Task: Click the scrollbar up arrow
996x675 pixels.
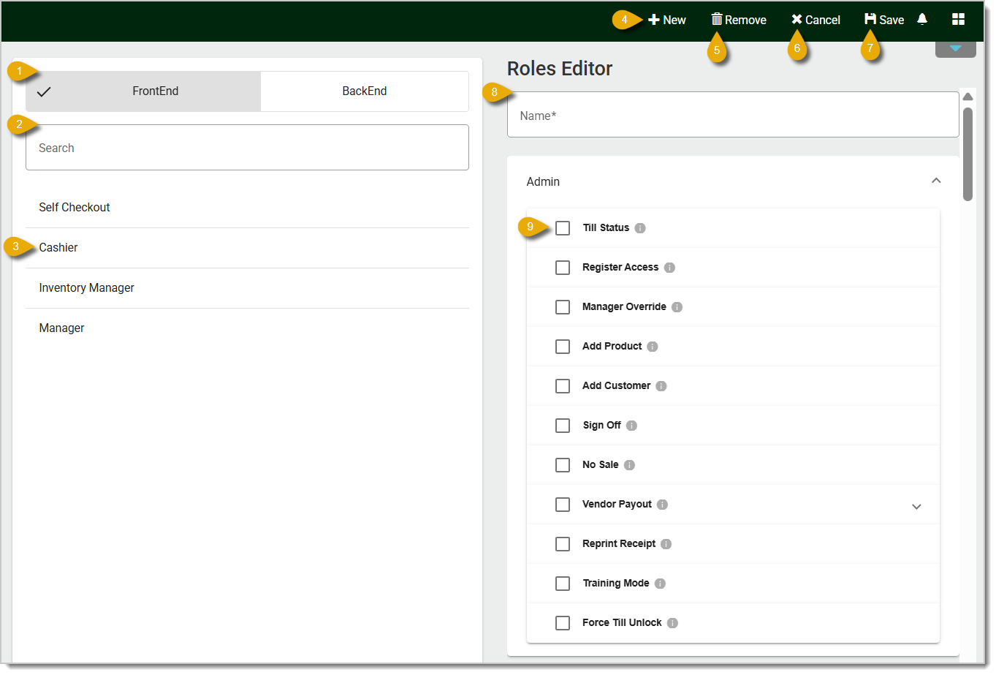Action: (x=968, y=97)
